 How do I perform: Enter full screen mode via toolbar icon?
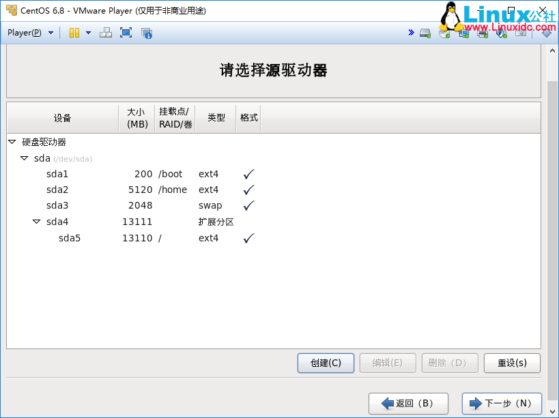point(126,33)
